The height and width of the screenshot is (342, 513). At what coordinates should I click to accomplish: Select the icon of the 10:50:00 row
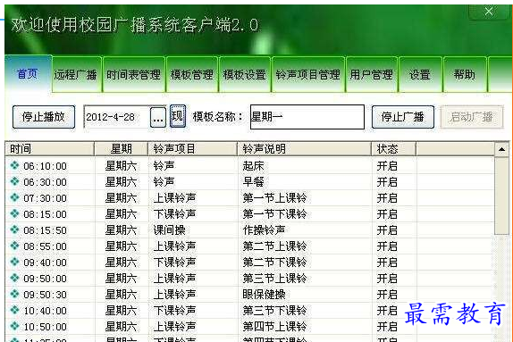point(14,326)
